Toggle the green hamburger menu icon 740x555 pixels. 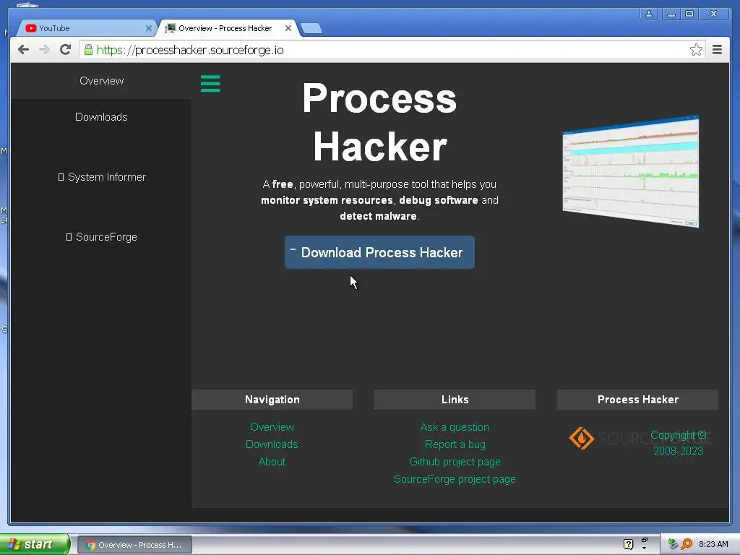coord(210,84)
